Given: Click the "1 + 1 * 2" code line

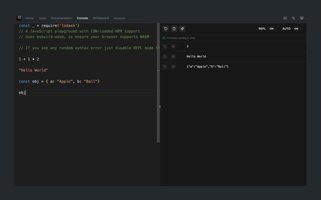Looking at the screenshot, I should [x=29, y=59].
